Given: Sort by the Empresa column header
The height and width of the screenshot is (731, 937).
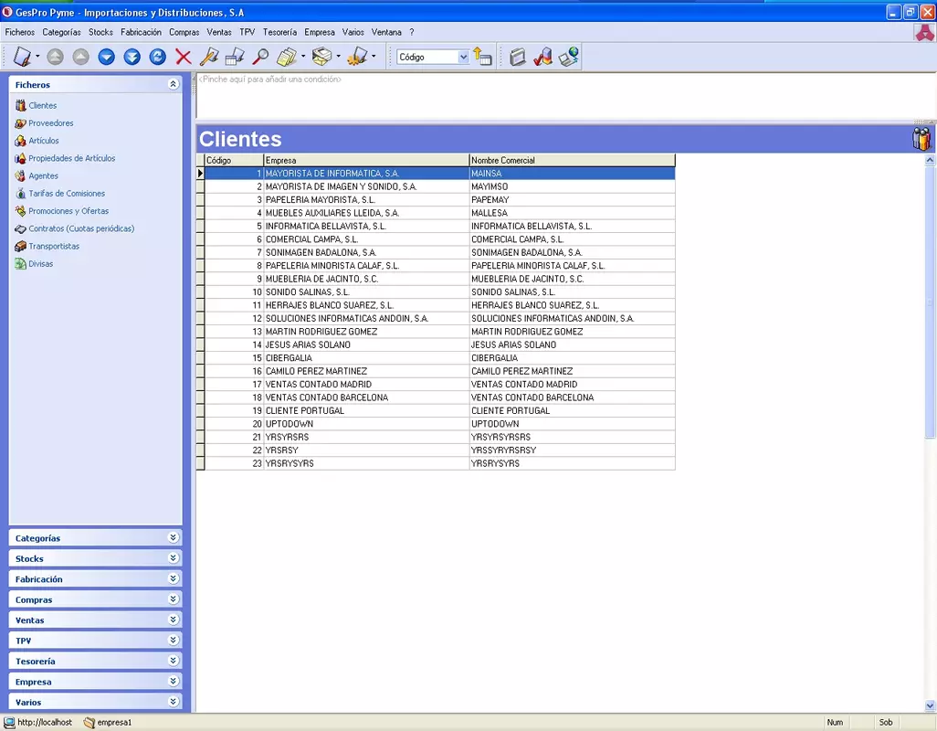Looking at the screenshot, I should [x=366, y=160].
